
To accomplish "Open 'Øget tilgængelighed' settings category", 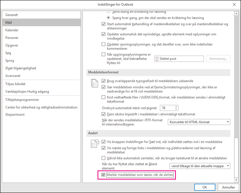I will pyautogui.click(x=41, y=68).
